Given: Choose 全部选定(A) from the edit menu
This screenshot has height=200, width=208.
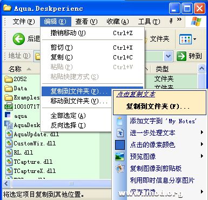Looking at the screenshot, I should click(x=77, y=116).
